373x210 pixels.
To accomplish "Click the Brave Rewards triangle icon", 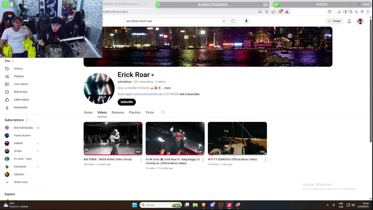I will coord(287,12).
